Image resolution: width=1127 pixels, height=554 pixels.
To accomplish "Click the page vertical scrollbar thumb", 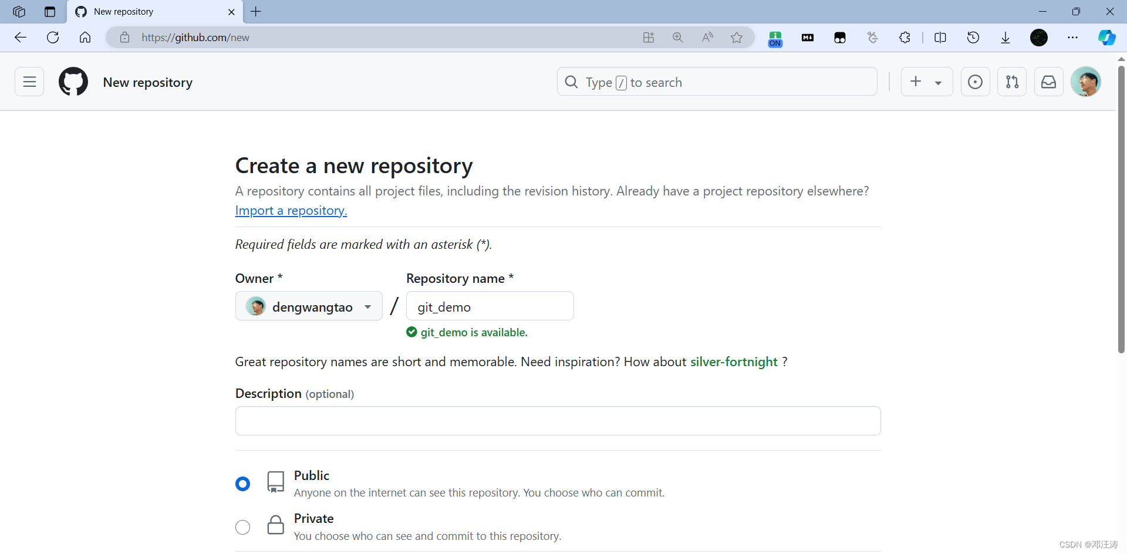I will click(x=1121, y=209).
